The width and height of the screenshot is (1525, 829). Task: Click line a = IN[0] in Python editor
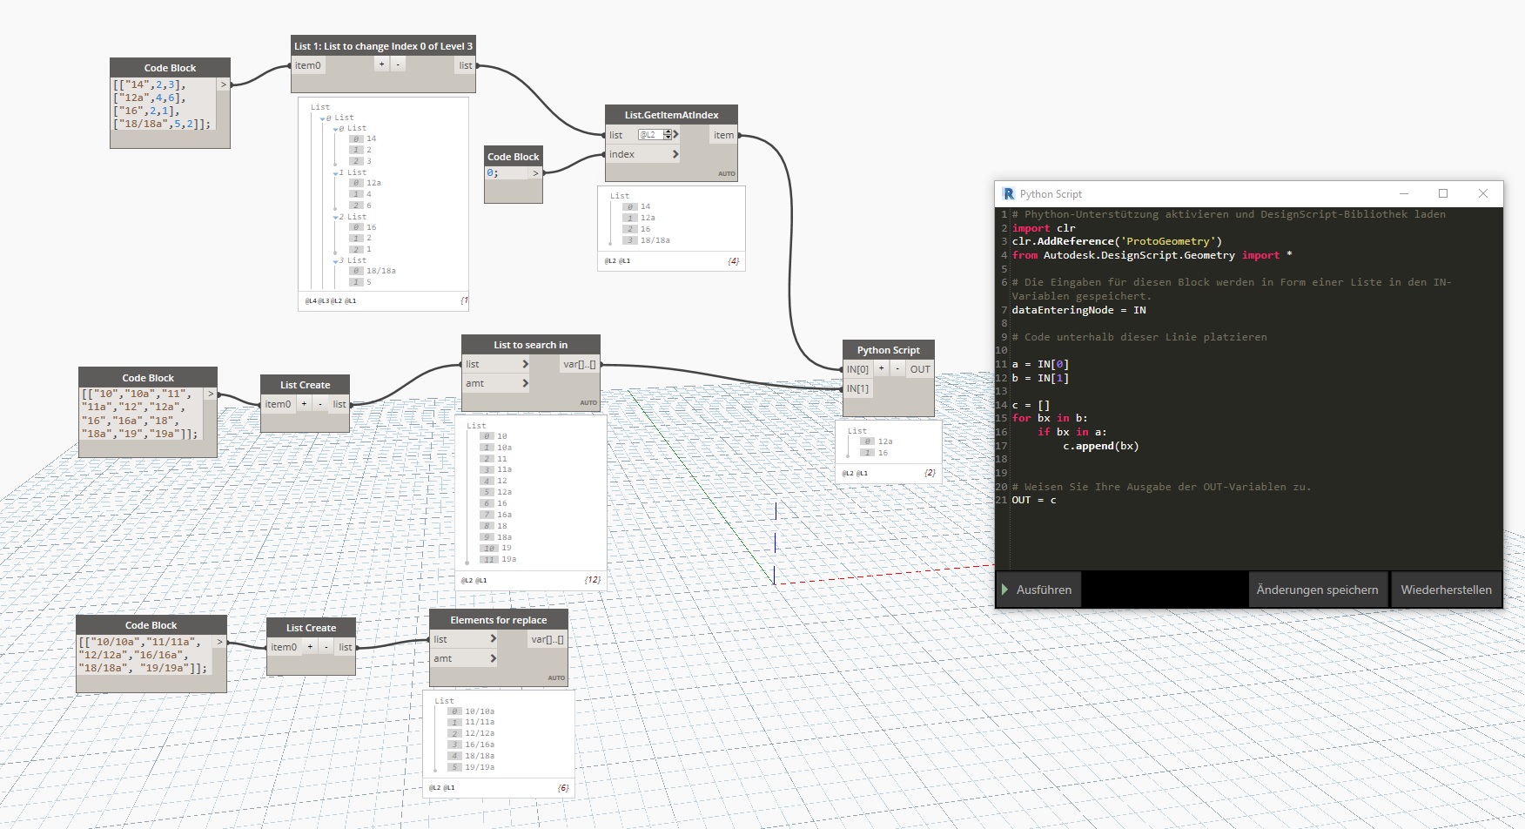(x=1040, y=364)
